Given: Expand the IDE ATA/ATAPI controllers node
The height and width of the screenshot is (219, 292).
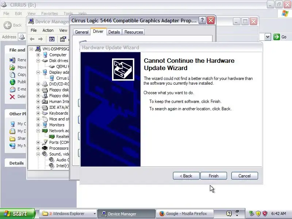Looking at the screenshot, I should [x=38, y=107].
